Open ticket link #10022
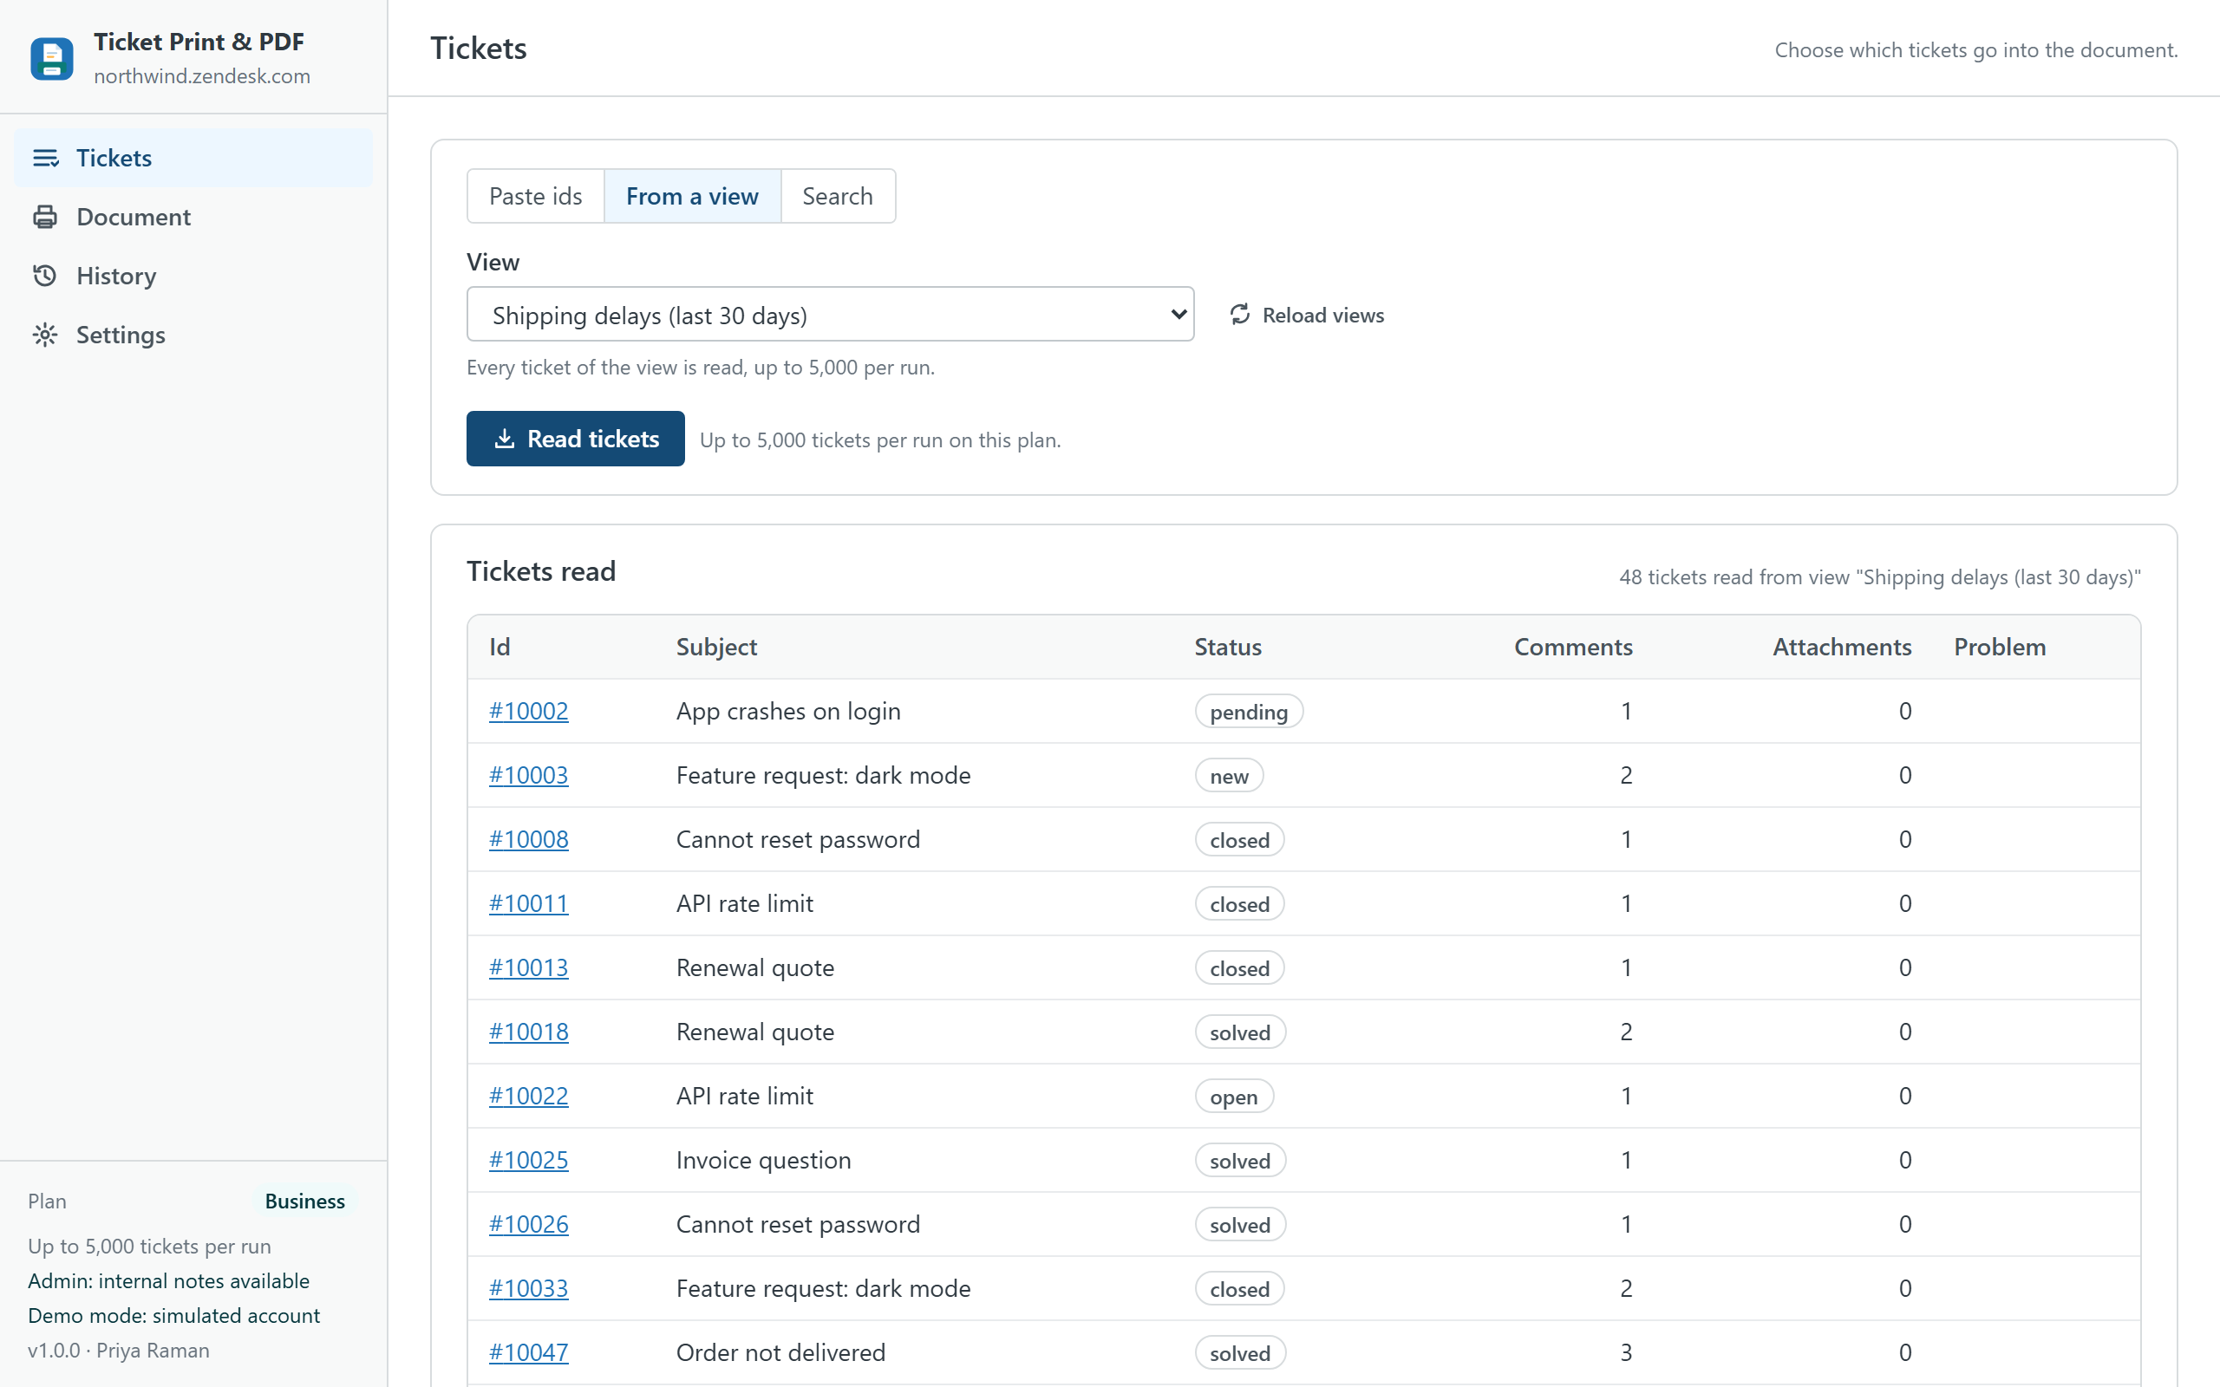 click(528, 1097)
